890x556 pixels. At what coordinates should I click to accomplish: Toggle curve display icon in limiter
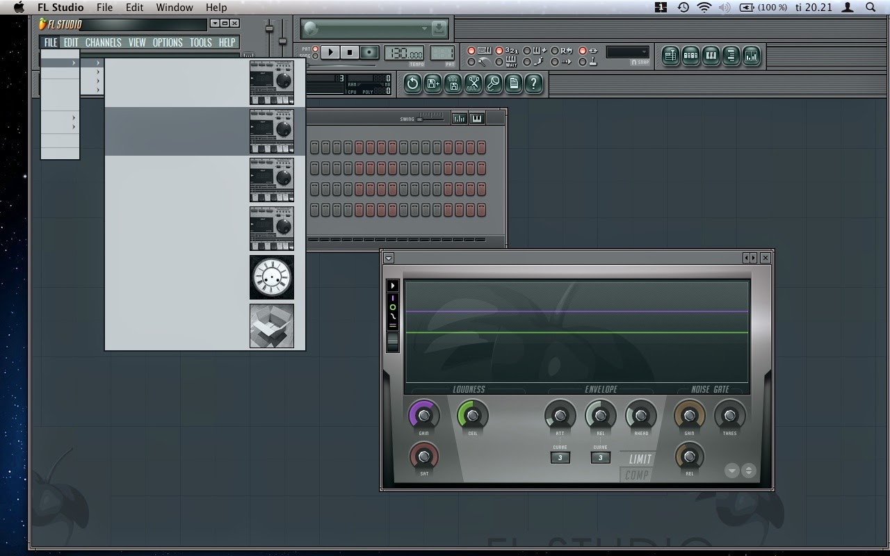pyautogui.click(x=393, y=316)
